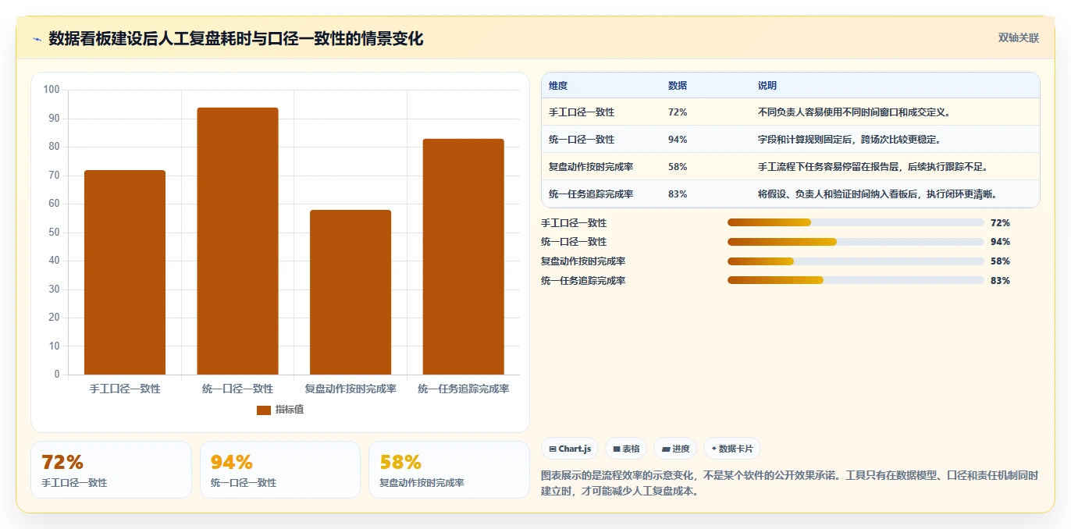
Task: Click the 58% value beside the progress bar
Action: tap(1000, 261)
